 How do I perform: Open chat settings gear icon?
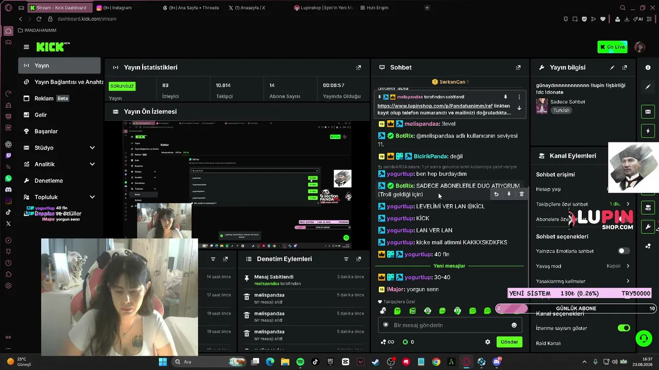[x=488, y=342]
